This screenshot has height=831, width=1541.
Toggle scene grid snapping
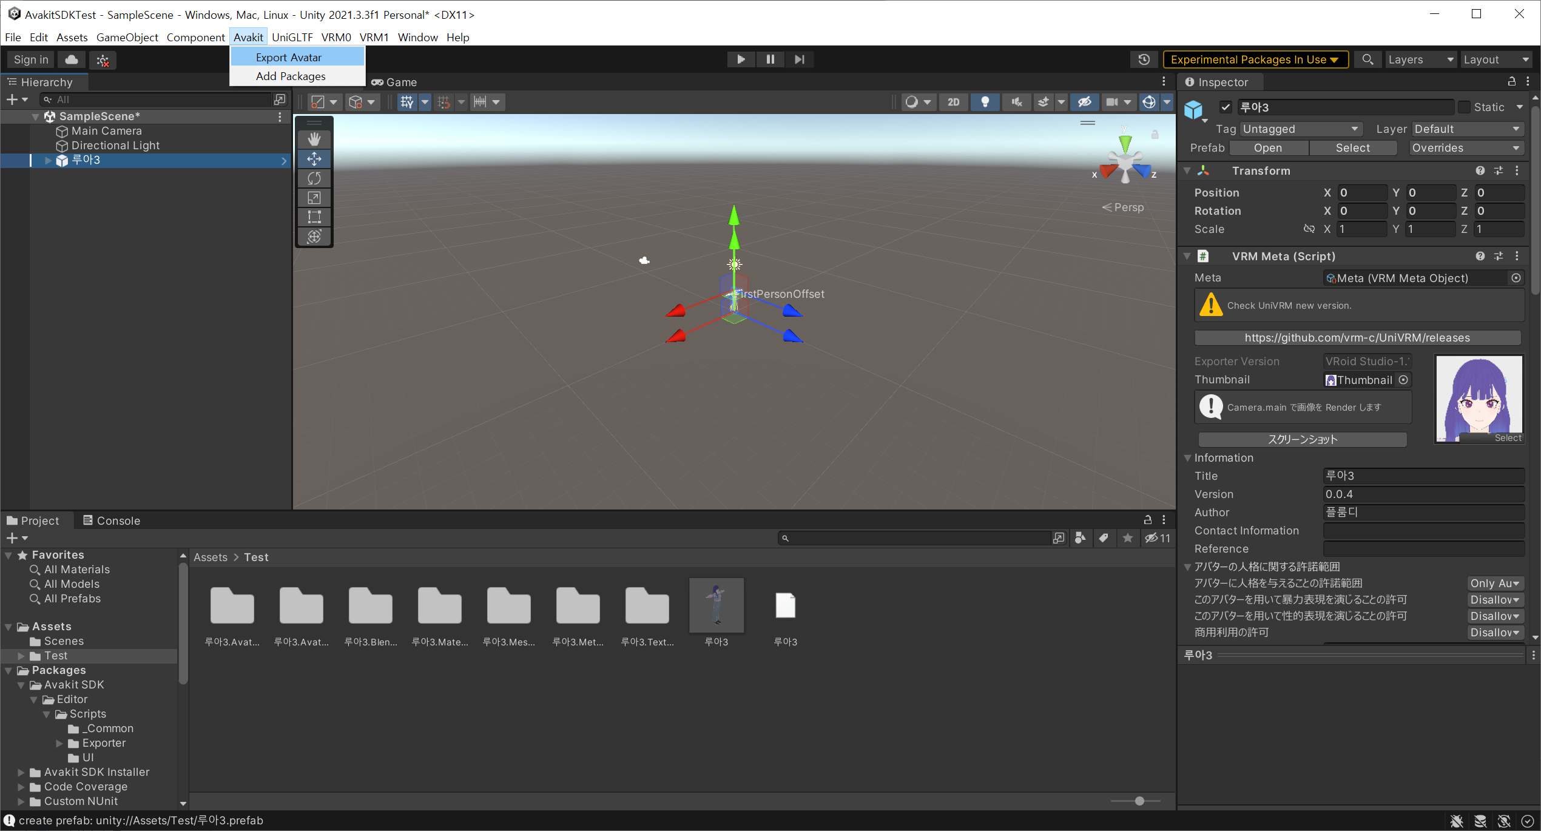click(x=443, y=102)
